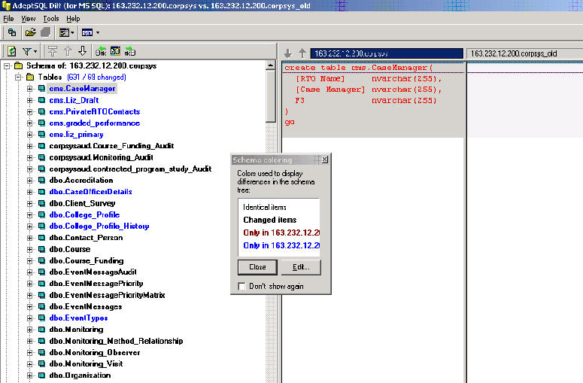Viewport: 583px width, 383px height.
Task: Select the Changed items color entry
Action: pyautogui.click(x=269, y=220)
